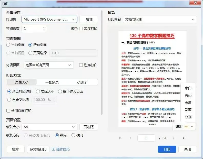Choose 裁剪 from edit menu
203x159 pixels.
[x=188, y=110]
